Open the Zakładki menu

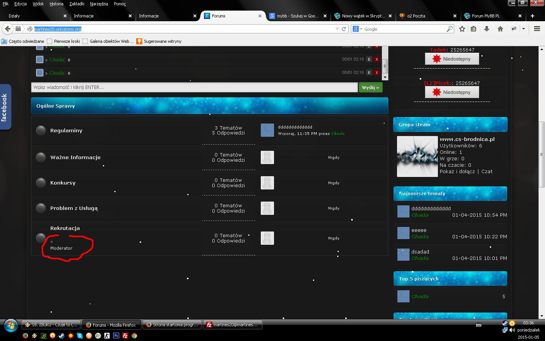77,4
